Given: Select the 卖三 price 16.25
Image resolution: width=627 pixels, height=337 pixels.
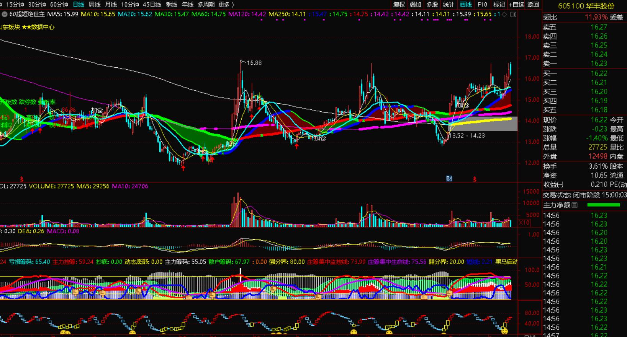Looking at the screenshot, I should pos(599,46).
